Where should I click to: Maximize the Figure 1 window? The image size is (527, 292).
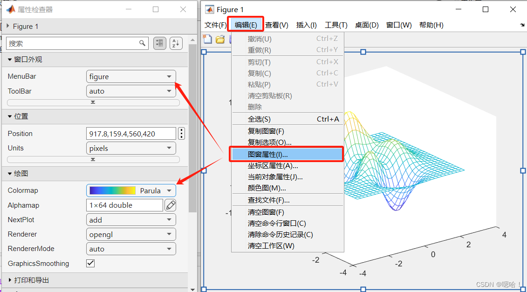pyautogui.click(x=486, y=9)
